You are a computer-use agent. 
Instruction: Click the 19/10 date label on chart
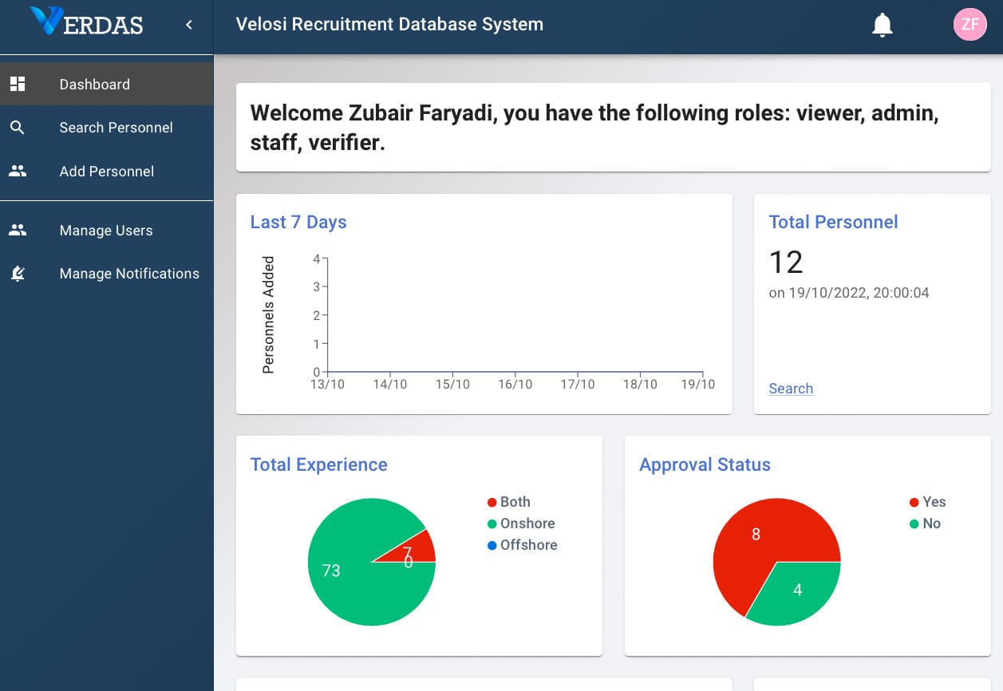pos(698,385)
